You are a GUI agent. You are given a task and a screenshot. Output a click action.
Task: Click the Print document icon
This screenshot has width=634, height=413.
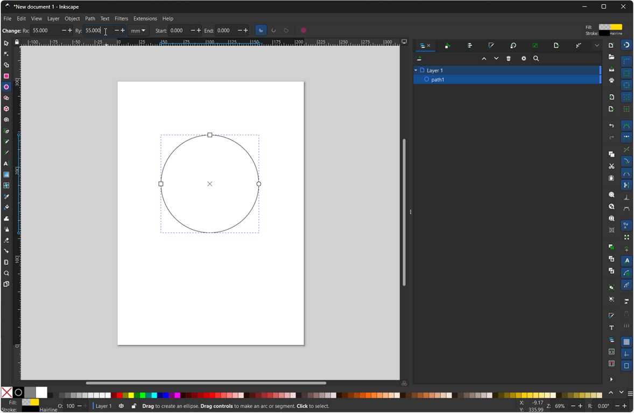click(611, 80)
